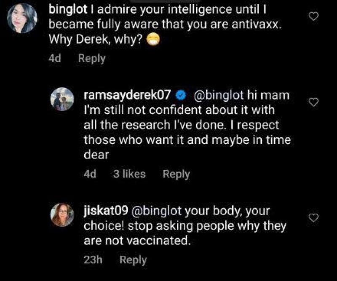Reply to binglot's comment
Viewport: 337px width, 281px height.
click(92, 58)
